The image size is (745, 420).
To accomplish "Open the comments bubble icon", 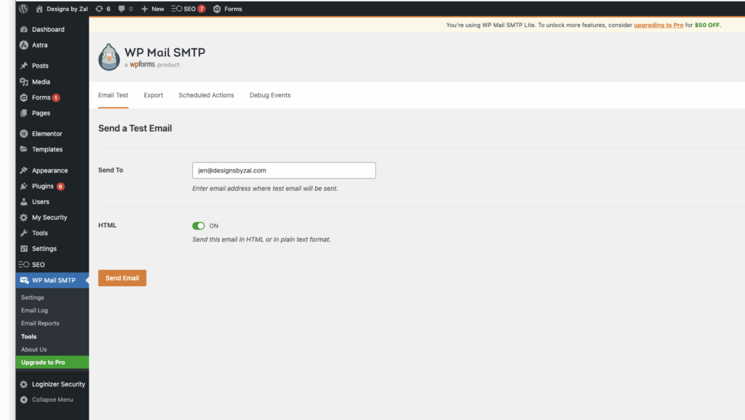I will tap(121, 9).
